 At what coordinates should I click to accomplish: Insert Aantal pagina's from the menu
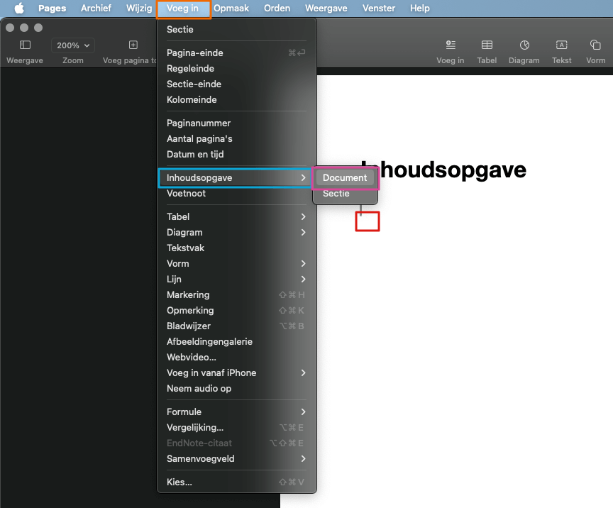(x=236, y=139)
